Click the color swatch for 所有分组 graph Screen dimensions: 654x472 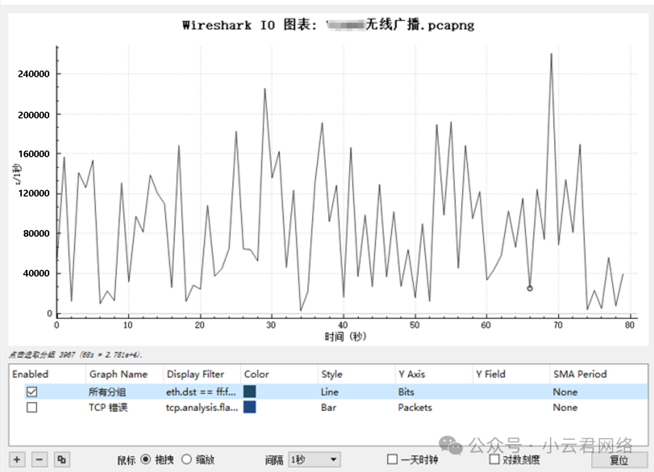click(249, 392)
